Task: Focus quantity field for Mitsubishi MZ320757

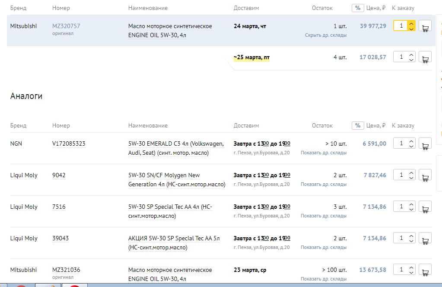Action: [401, 26]
